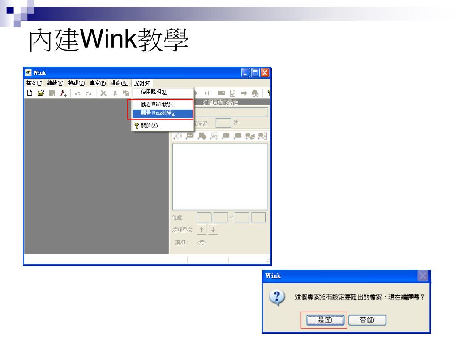
Task: Click the Wink application icon in title bar
Action: click(28, 72)
